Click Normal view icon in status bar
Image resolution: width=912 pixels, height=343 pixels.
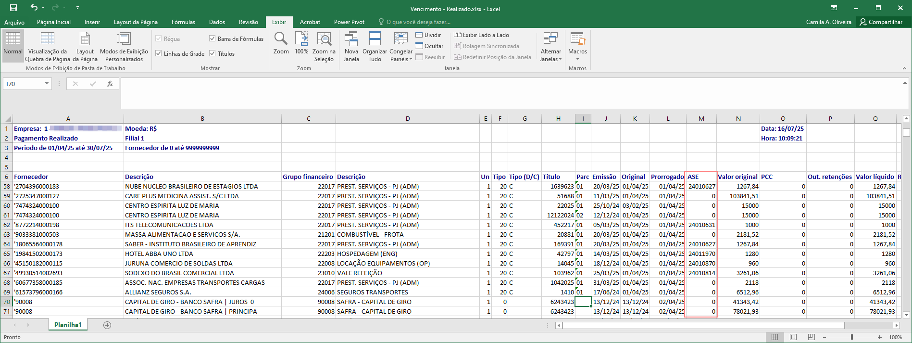775,337
